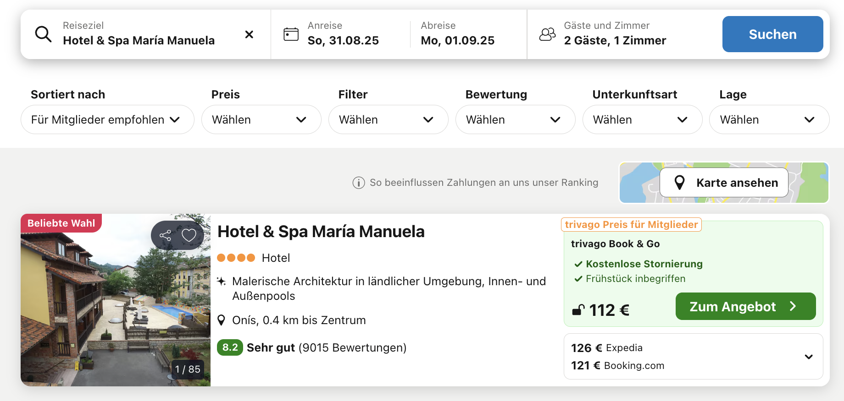Screen dimensions: 844x401
Task: Open the Preis dropdown
Action: coord(261,119)
